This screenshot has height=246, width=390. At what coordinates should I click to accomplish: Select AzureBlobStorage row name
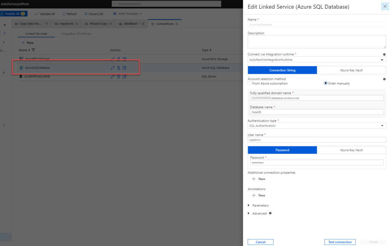coord(37,59)
